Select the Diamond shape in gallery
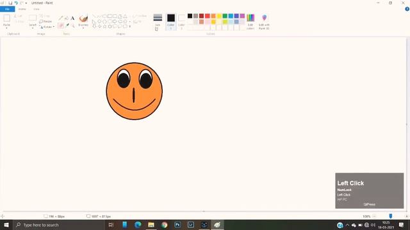 tap(99, 21)
